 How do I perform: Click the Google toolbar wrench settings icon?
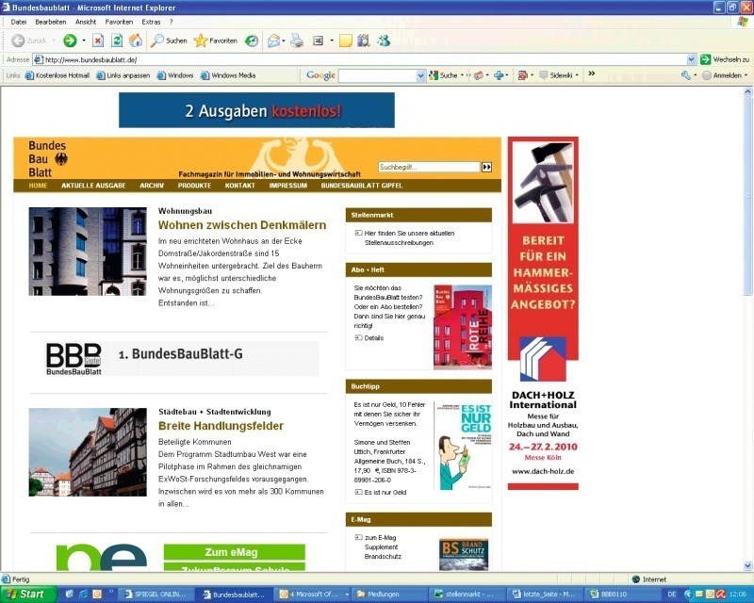click(x=686, y=75)
